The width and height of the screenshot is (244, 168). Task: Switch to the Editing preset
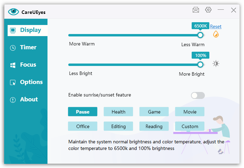point(118,126)
